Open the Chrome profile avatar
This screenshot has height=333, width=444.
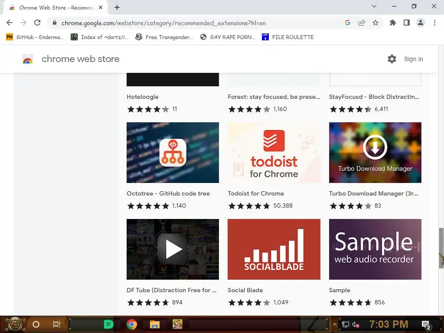(421, 23)
